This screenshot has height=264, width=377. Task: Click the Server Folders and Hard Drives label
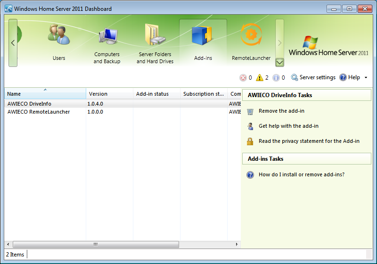pyautogui.click(x=155, y=58)
